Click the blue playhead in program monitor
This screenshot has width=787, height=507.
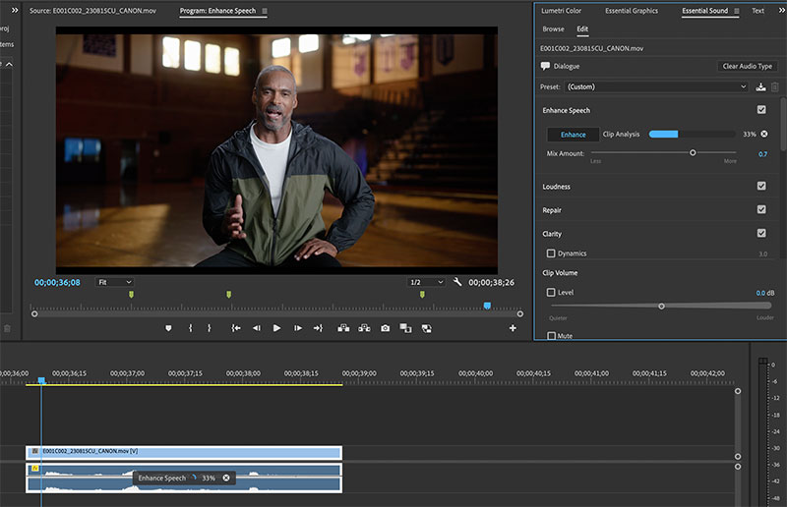pyautogui.click(x=487, y=306)
